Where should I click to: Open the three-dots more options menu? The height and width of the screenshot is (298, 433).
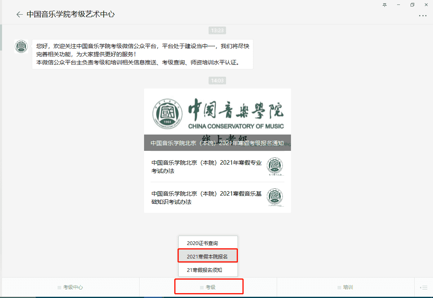(x=422, y=16)
